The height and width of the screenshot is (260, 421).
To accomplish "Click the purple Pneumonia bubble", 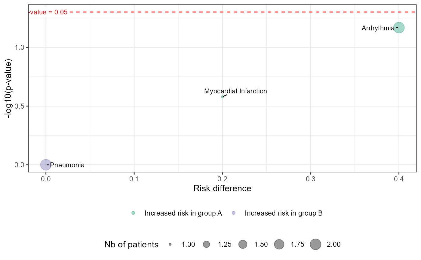I will coord(45,165).
